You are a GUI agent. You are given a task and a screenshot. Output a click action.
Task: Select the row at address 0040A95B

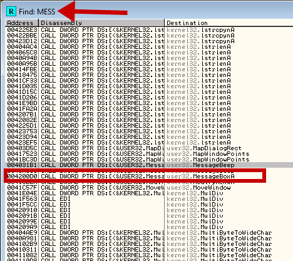149,64
